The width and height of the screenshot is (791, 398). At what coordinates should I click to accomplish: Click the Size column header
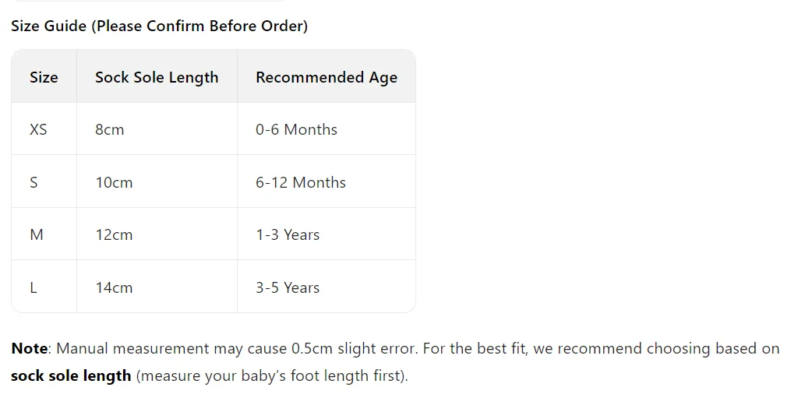click(44, 76)
